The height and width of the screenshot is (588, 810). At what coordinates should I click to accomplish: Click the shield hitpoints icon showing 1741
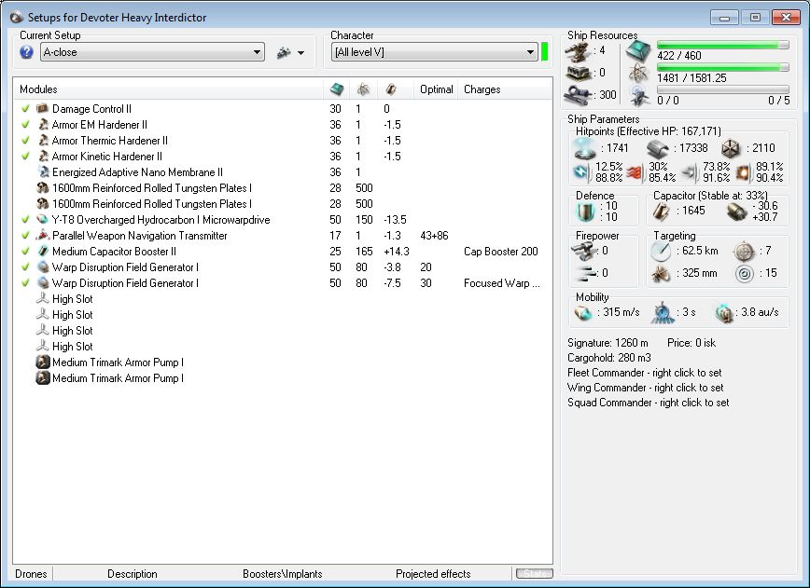(x=585, y=148)
